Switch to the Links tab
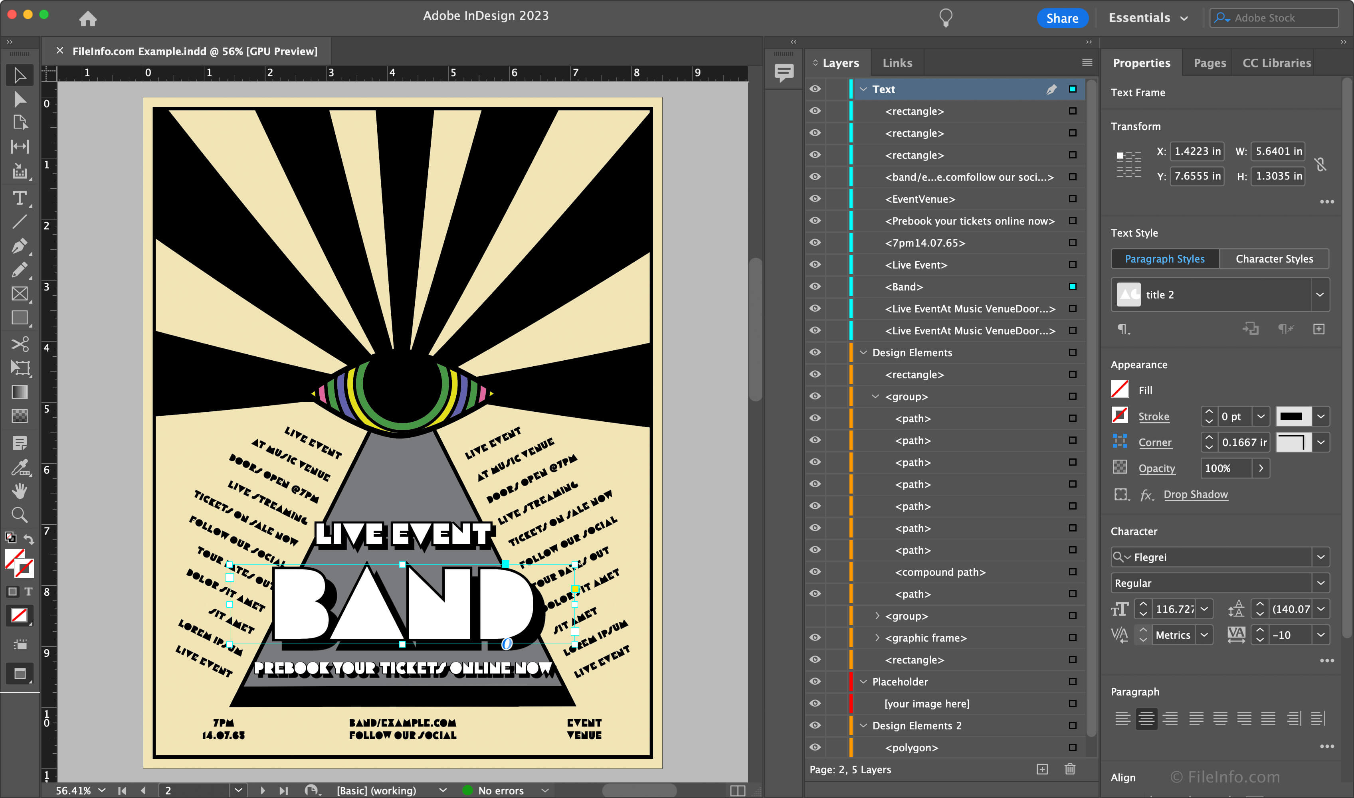 (x=896, y=62)
